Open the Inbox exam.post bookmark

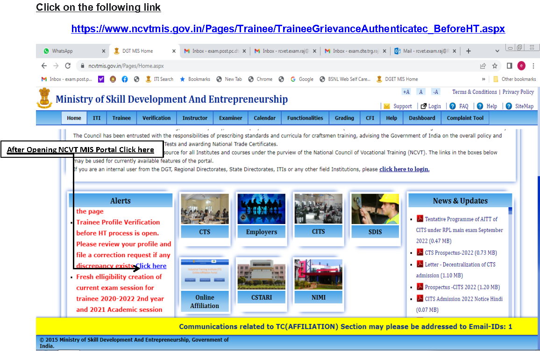coord(67,79)
